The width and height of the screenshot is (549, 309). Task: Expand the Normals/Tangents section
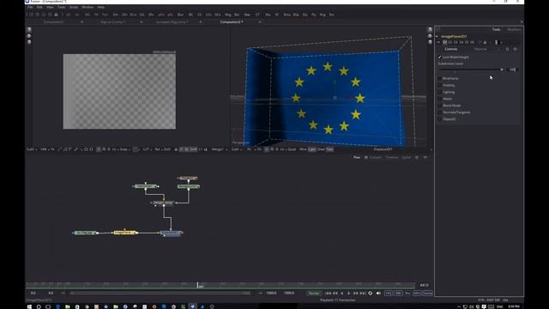pyautogui.click(x=455, y=112)
